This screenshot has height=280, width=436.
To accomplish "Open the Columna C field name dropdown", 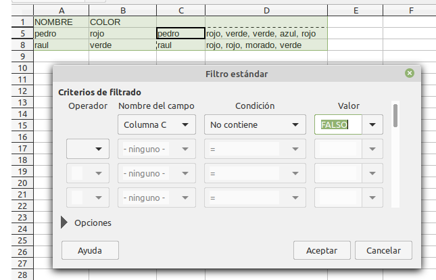I will [157, 124].
